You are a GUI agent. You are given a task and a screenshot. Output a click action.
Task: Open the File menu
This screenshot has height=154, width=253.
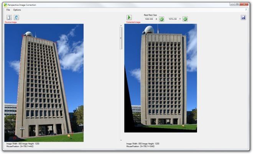coord(8,10)
